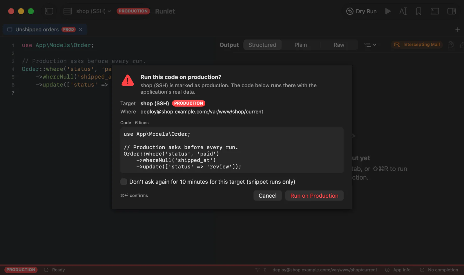Open the output list options dropdown
464x275 pixels.
(x=370, y=45)
